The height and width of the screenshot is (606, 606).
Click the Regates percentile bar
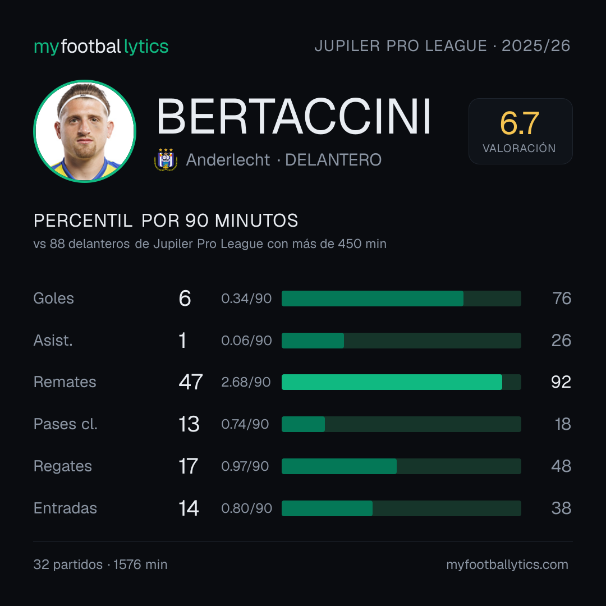pyautogui.click(x=401, y=466)
